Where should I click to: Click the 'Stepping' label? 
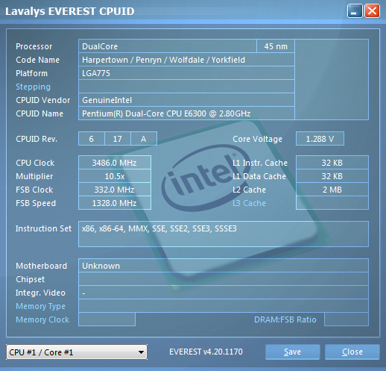[33, 87]
